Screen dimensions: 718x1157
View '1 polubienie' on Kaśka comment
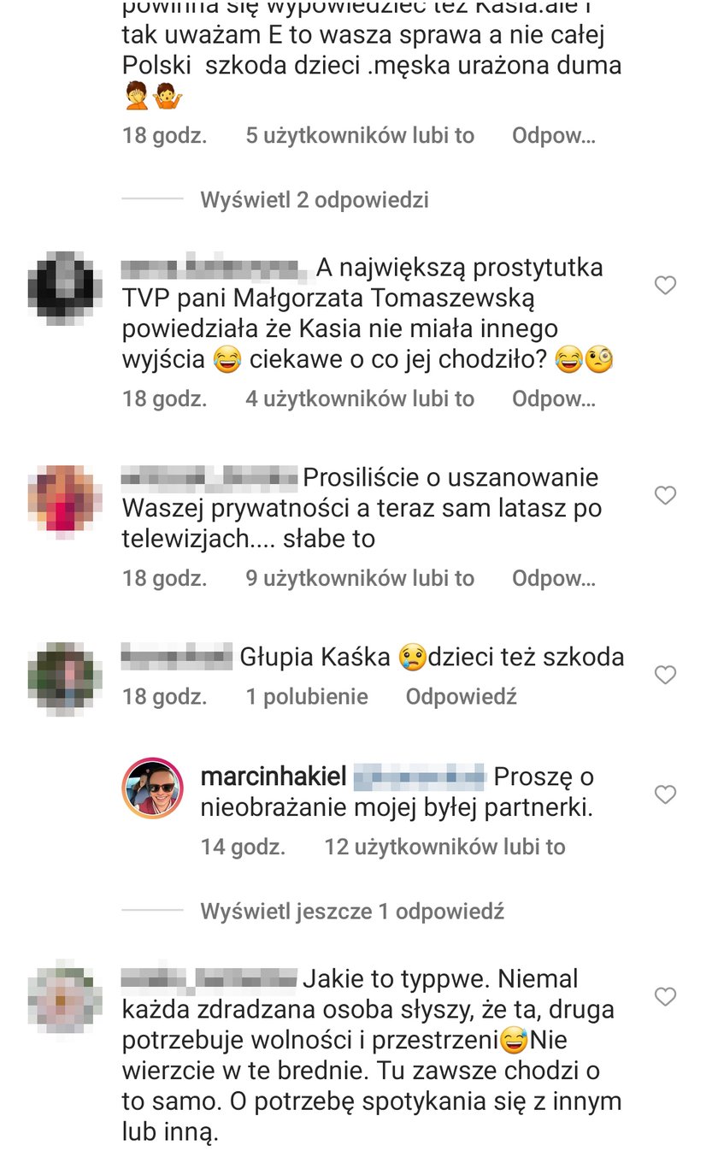click(x=307, y=697)
